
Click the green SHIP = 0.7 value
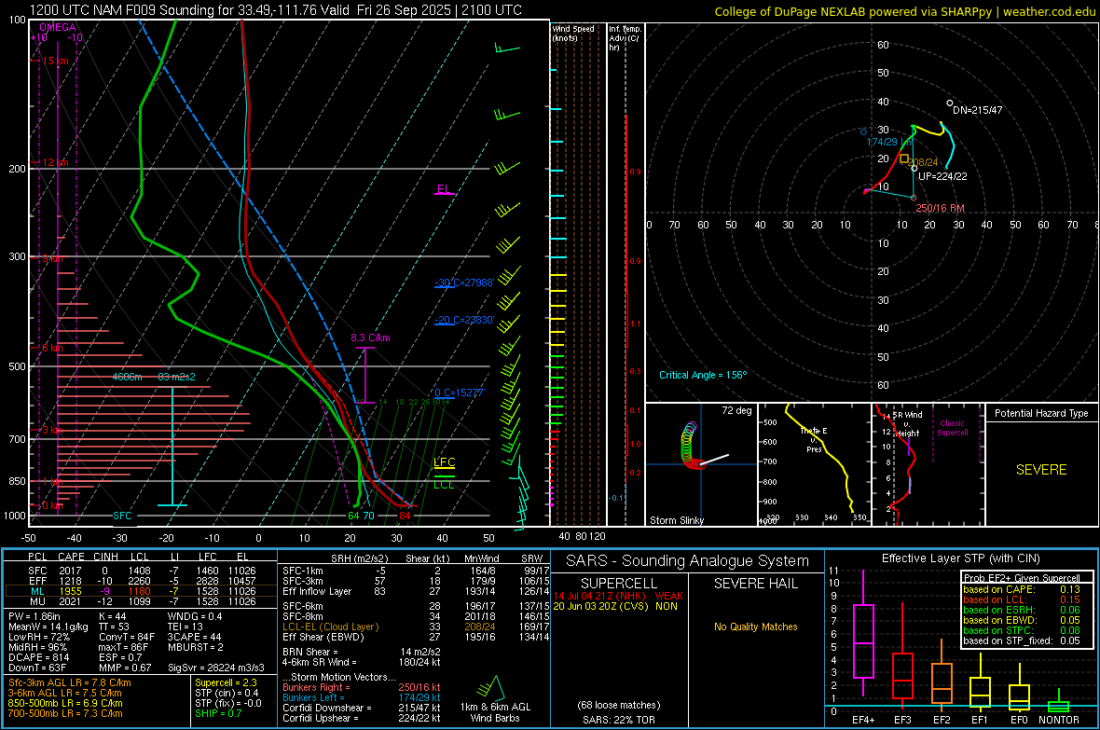pos(218,713)
